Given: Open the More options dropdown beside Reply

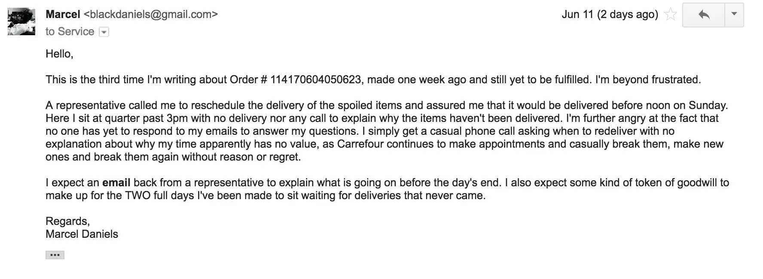Looking at the screenshot, I should (734, 15).
